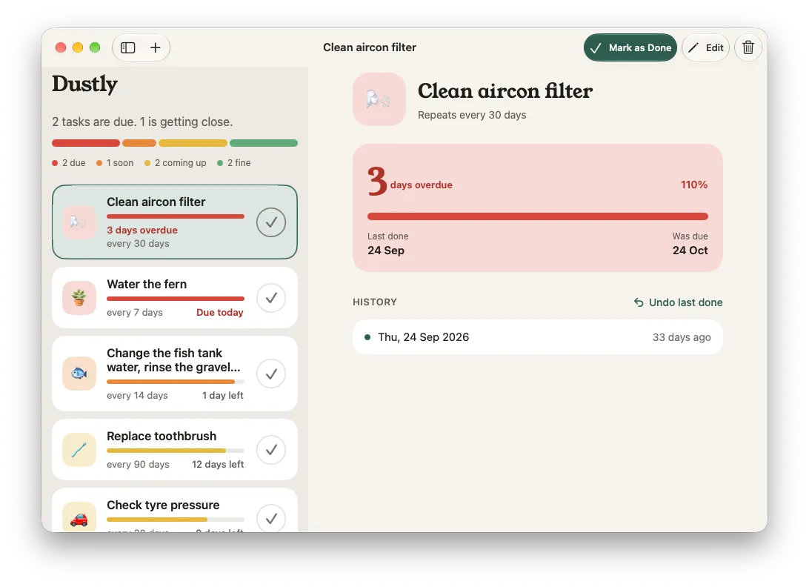Click 'Repeats every 30 days' subtitle
This screenshot has height=587, width=809.
click(472, 115)
